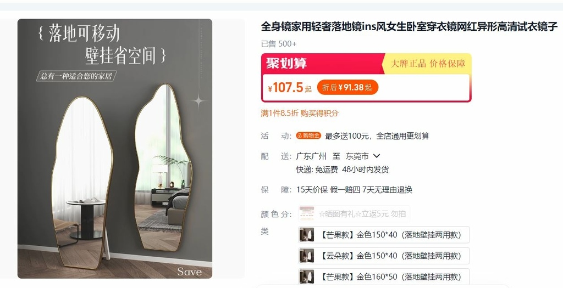Click the 晒图有礼 option thumbnail icon
This screenshot has width=563, height=288.
[x=307, y=214]
